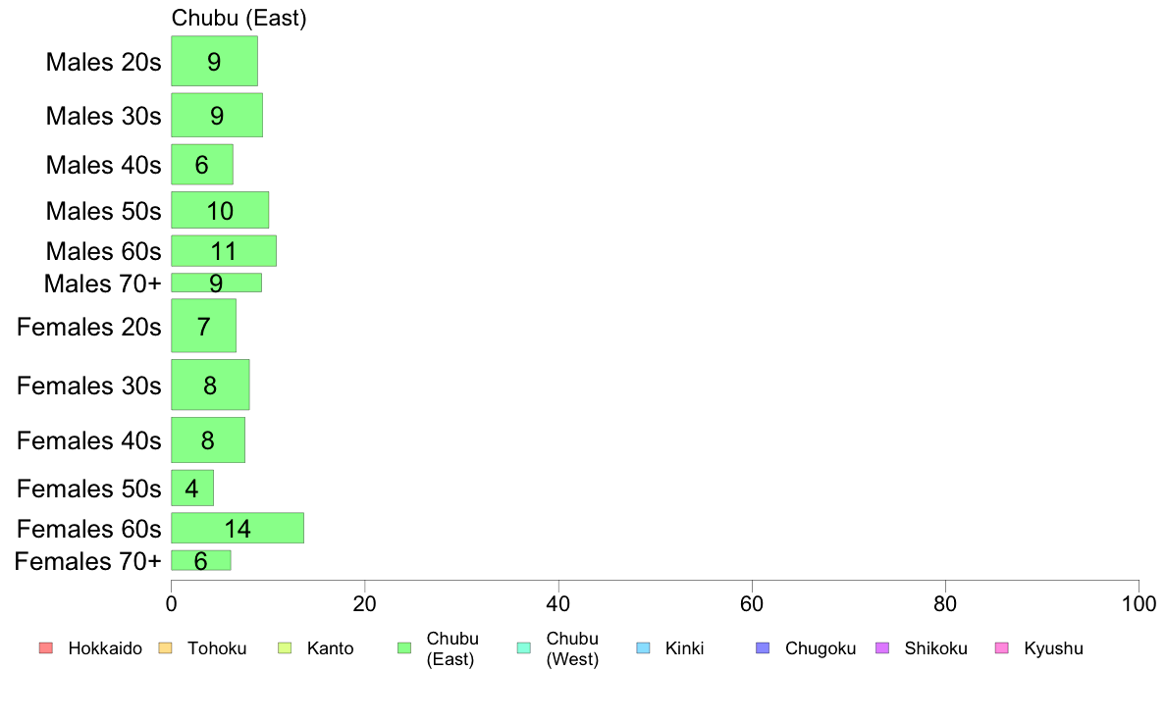The height and width of the screenshot is (722, 1166).
Task: Select the Females 60s bar showing 14
Action: click(238, 528)
